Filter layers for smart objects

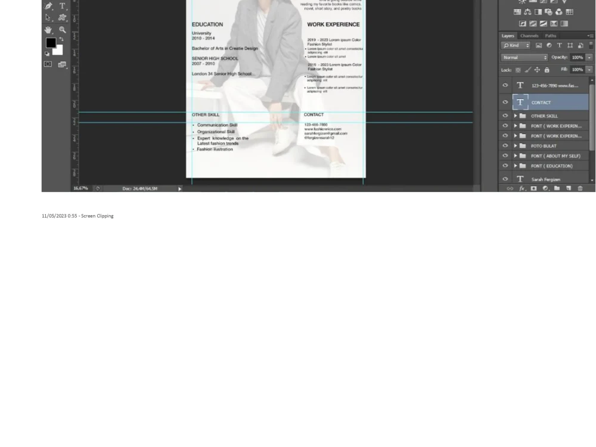click(581, 46)
